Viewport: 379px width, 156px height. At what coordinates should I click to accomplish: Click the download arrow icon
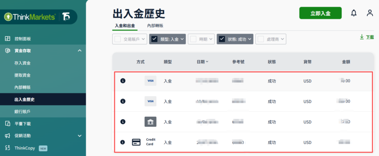362,37
